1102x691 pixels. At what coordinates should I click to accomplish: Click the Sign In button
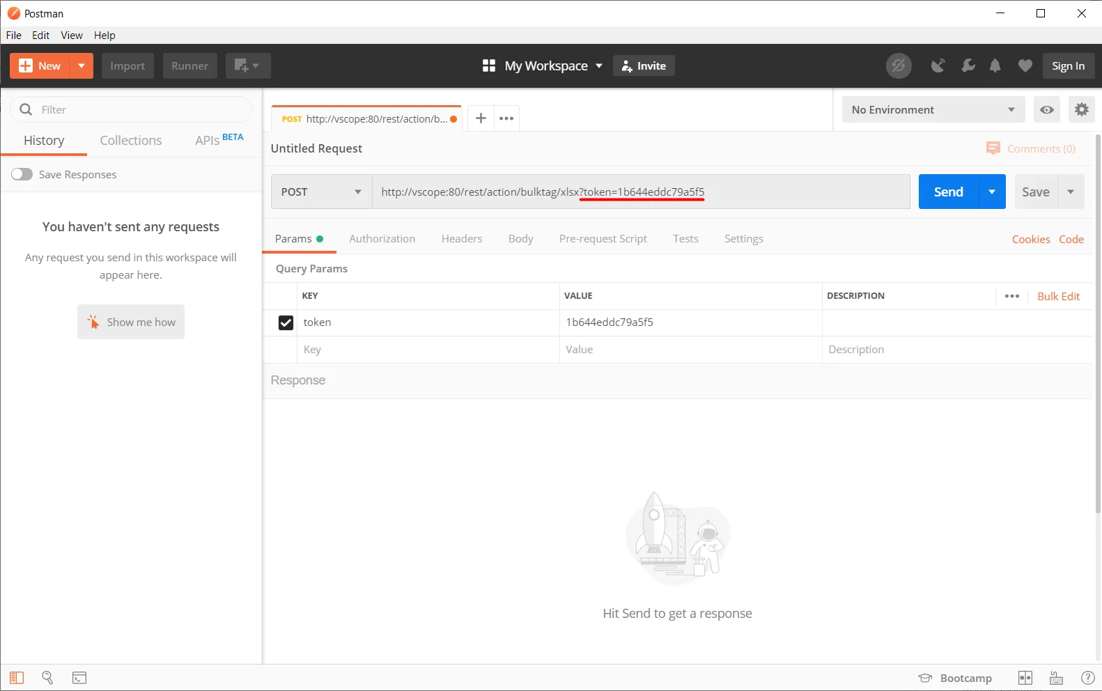(x=1068, y=65)
